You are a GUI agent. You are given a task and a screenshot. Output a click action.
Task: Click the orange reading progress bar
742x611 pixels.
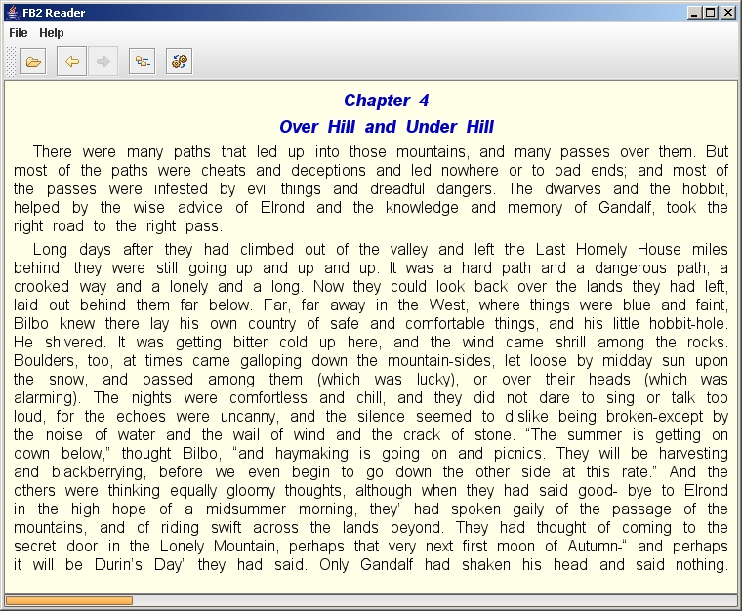tap(69, 600)
